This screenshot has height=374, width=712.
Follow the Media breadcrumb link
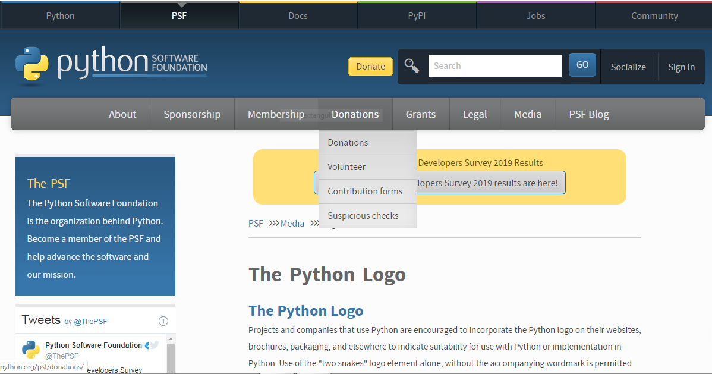tap(292, 223)
